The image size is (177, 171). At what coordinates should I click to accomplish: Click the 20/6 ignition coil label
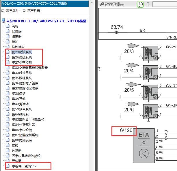[129, 110]
